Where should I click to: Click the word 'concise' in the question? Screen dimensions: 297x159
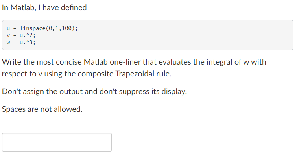point(69,62)
